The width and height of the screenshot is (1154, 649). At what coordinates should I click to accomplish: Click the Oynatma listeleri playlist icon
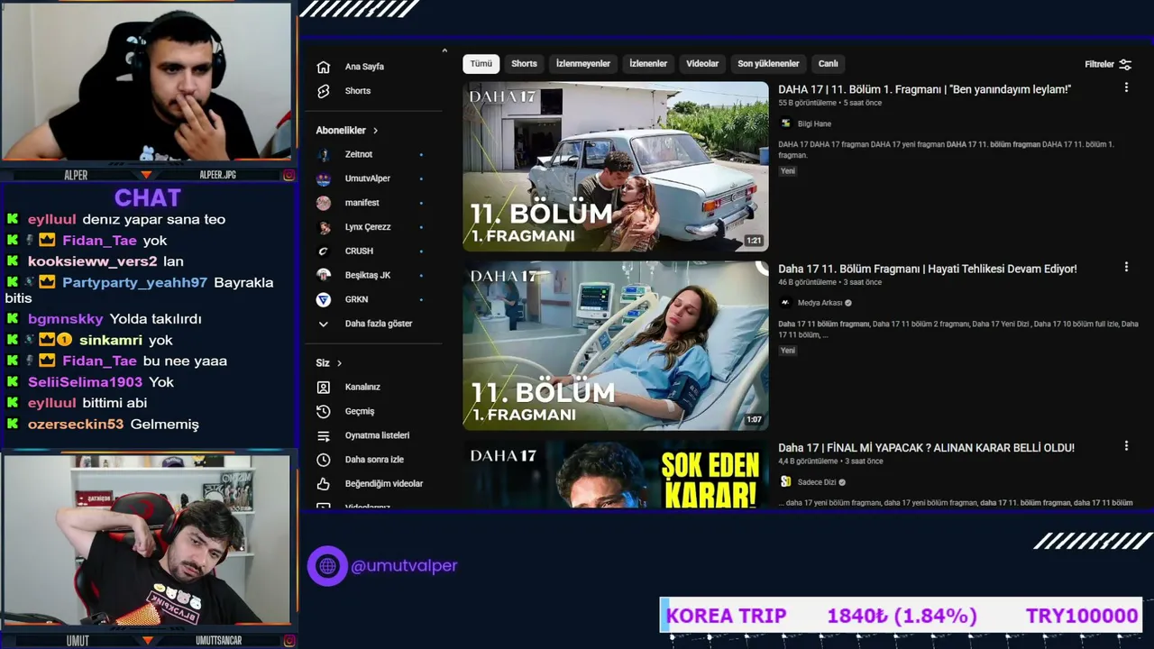[324, 435]
